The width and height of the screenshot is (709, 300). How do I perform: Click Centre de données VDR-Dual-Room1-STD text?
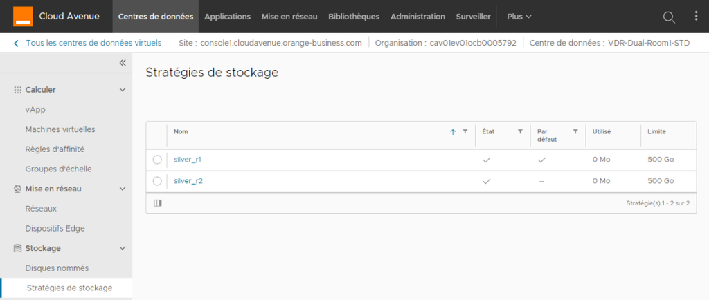(x=609, y=44)
